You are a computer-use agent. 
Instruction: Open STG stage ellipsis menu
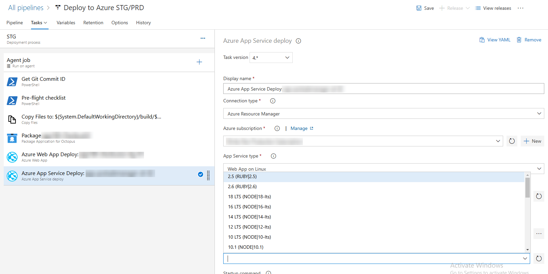pyautogui.click(x=203, y=38)
